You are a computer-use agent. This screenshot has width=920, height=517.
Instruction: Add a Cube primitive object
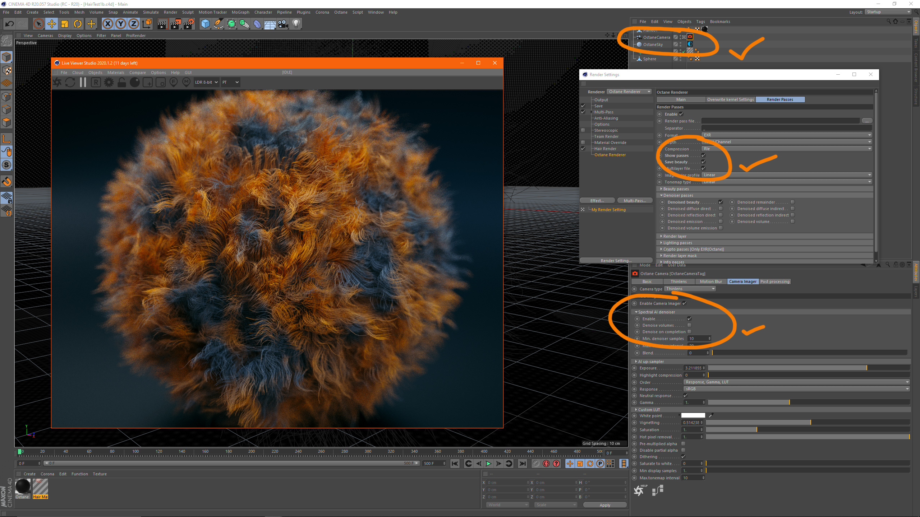pos(205,24)
